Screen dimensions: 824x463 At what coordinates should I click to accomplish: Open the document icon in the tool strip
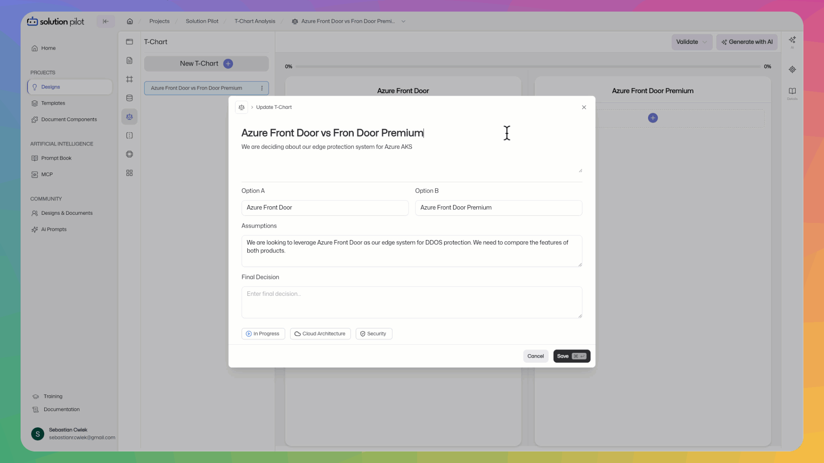point(129,60)
